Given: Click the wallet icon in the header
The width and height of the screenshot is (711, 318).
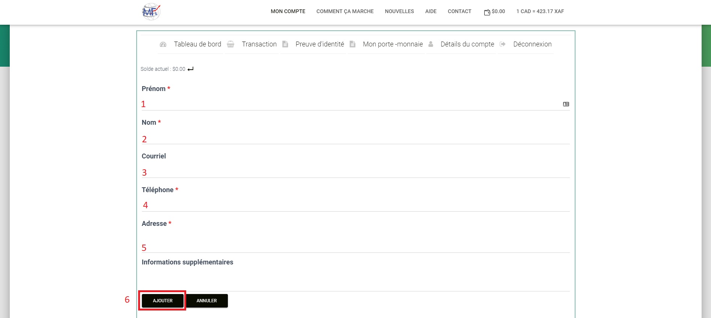Looking at the screenshot, I should coord(487,12).
